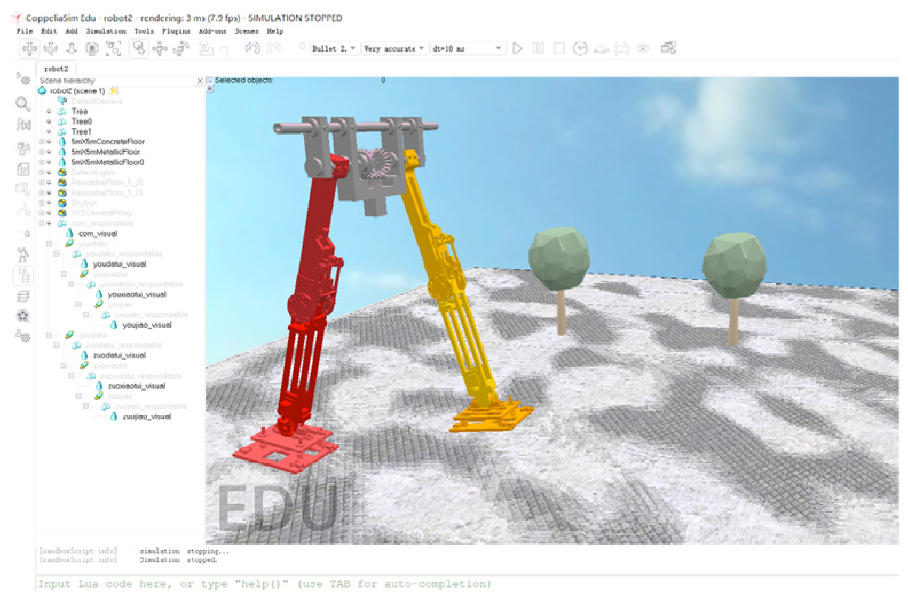
Task: Open the Very accurate dynamics dropdown
Action: click(394, 49)
